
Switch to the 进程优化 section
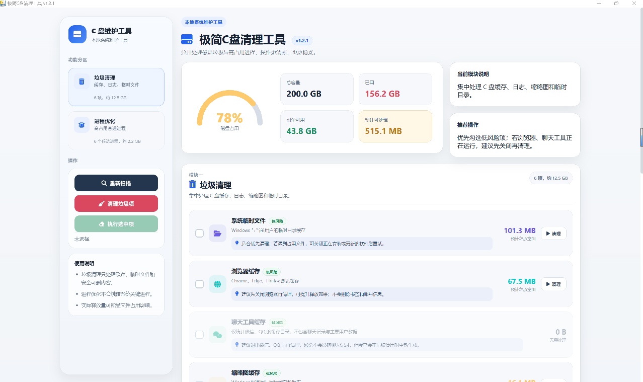pyautogui.click(x=116, y=130)
